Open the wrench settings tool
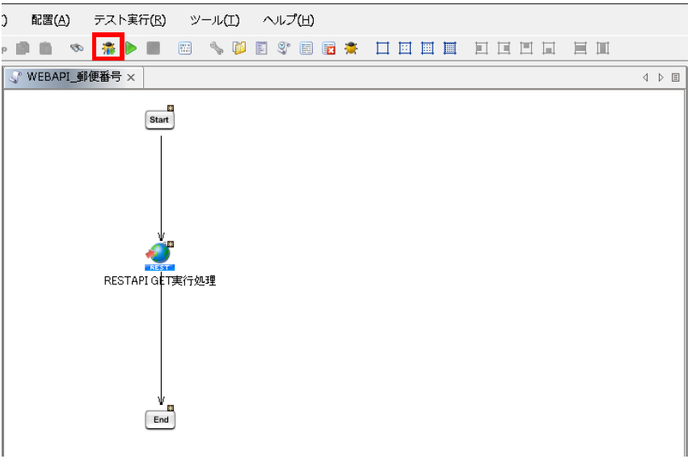This screenshot has height=459, width=692. pyautogui.click(x=217, y=48)
